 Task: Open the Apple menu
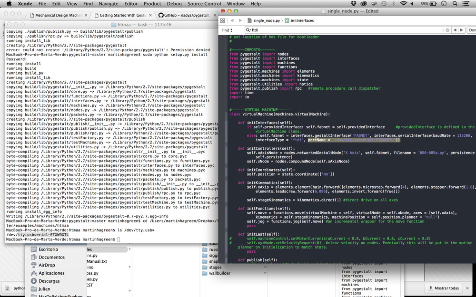tap(9, 4)
